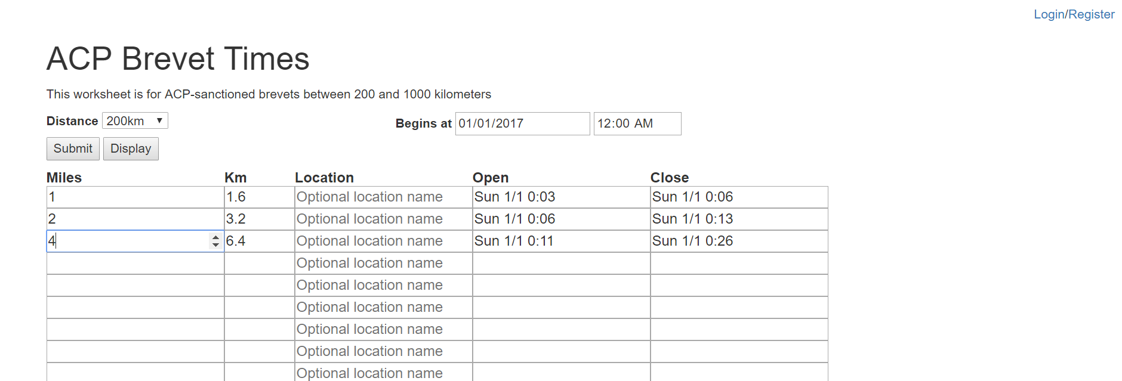Increment the Miles value using the spinner up arrow
This screenshot has width=1122, height=381.
[214, 238]
